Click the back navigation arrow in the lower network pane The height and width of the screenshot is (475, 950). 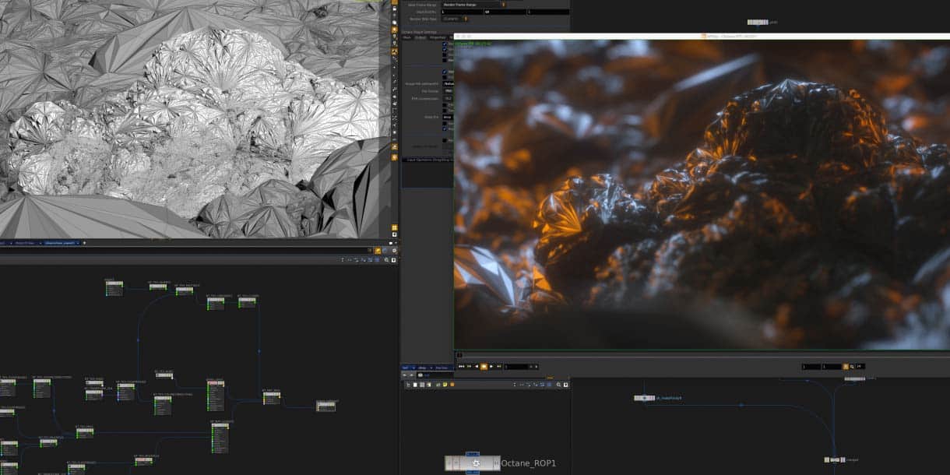tap(405, 375)
